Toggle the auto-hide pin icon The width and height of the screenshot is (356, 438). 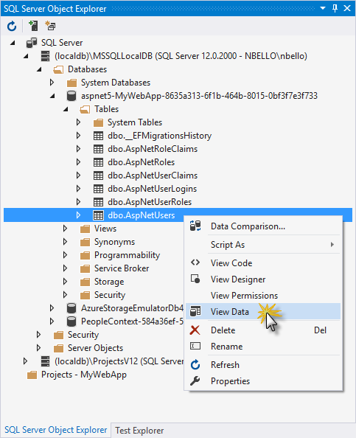click(x=335, y=8)
